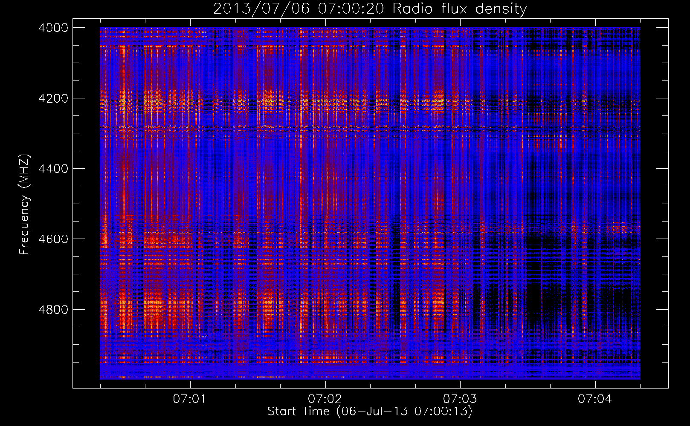Click the 4800 frequency tick label
Image resolution: width=690 pixels, height=426 pixels.
53,310
